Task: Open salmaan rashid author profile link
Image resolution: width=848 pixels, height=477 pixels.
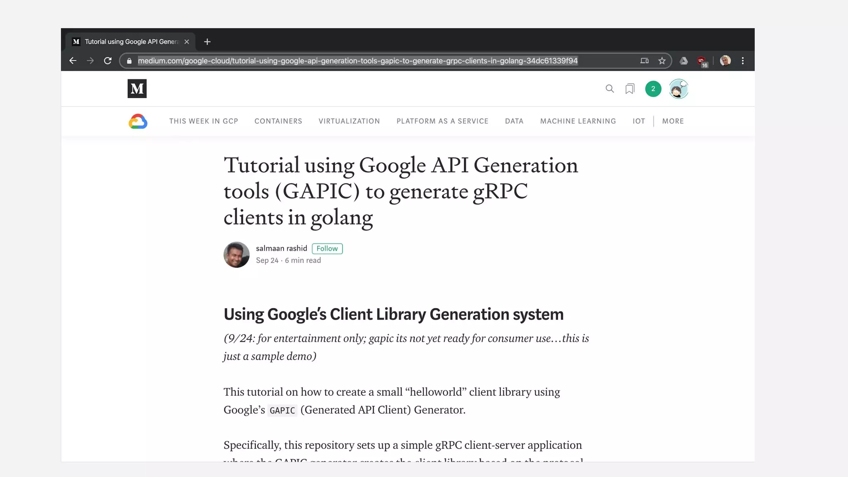Action: pyautogui.click(x=281, y=248)
